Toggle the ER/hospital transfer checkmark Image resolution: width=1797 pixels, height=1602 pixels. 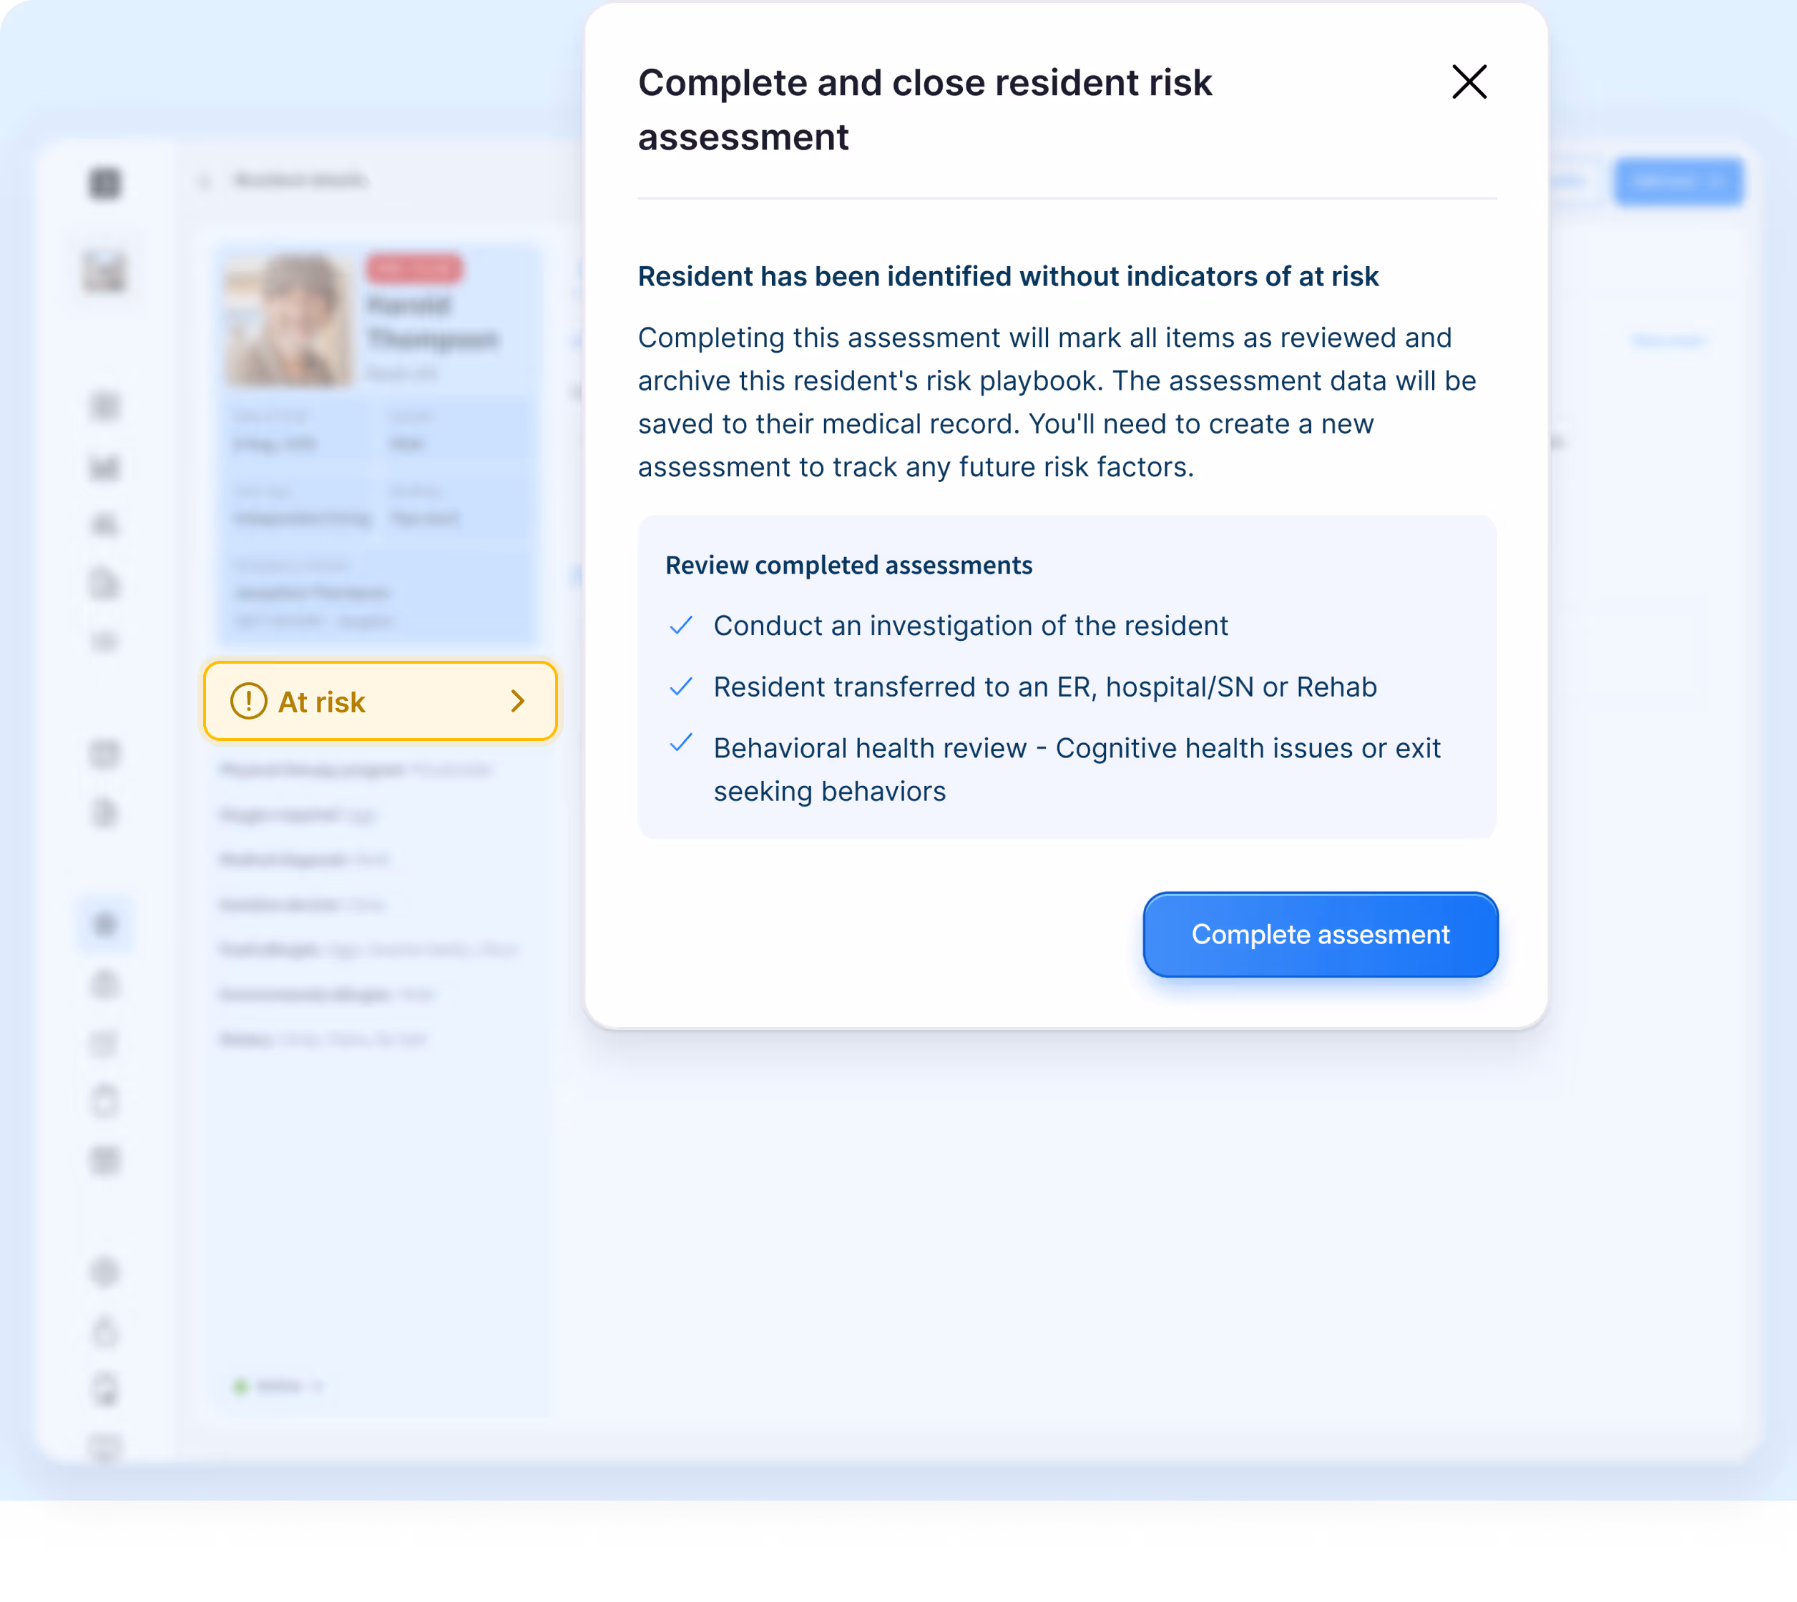coord(680,687)
